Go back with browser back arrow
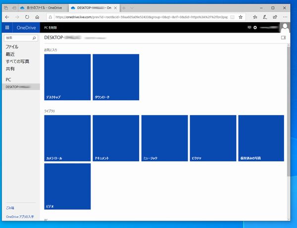 pyautogui.click(x=7, y=17)
